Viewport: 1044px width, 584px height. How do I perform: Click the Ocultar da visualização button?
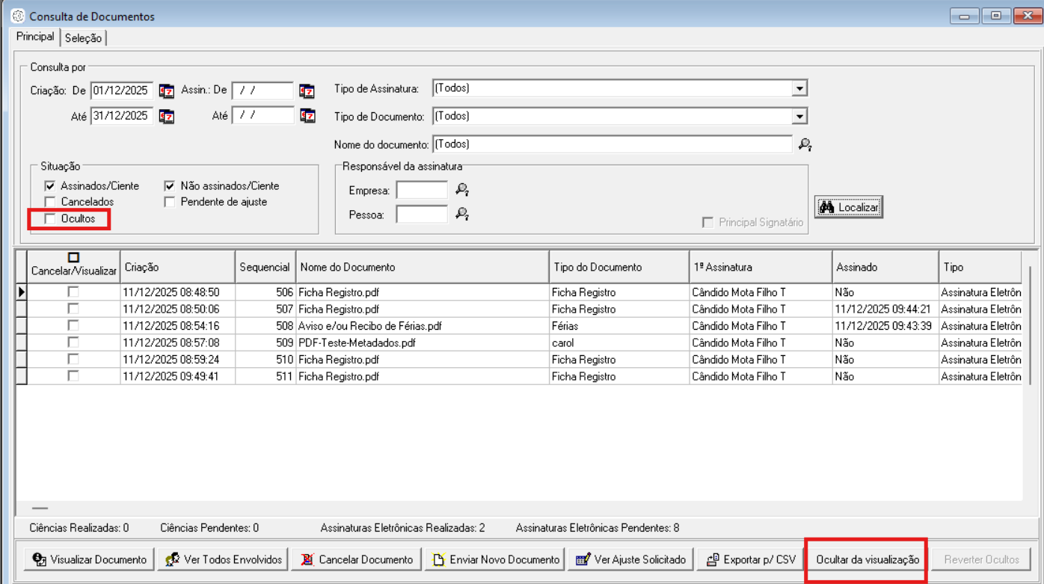click(x=867, y=559)
